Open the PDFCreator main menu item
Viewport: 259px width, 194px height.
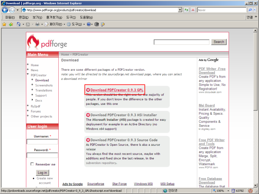click(39, 75)
